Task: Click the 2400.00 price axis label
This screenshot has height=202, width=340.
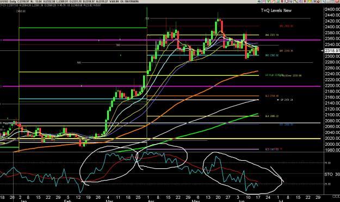Action: point(332,27)
